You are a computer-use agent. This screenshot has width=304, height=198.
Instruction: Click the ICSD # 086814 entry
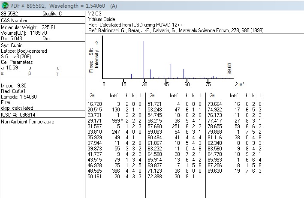click(18, 115)
